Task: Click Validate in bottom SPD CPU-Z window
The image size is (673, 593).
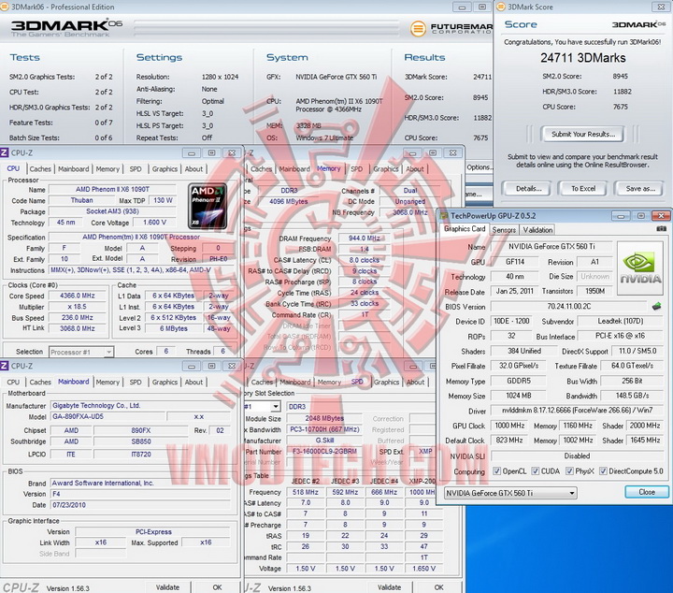Action: (x=389, y=587)
